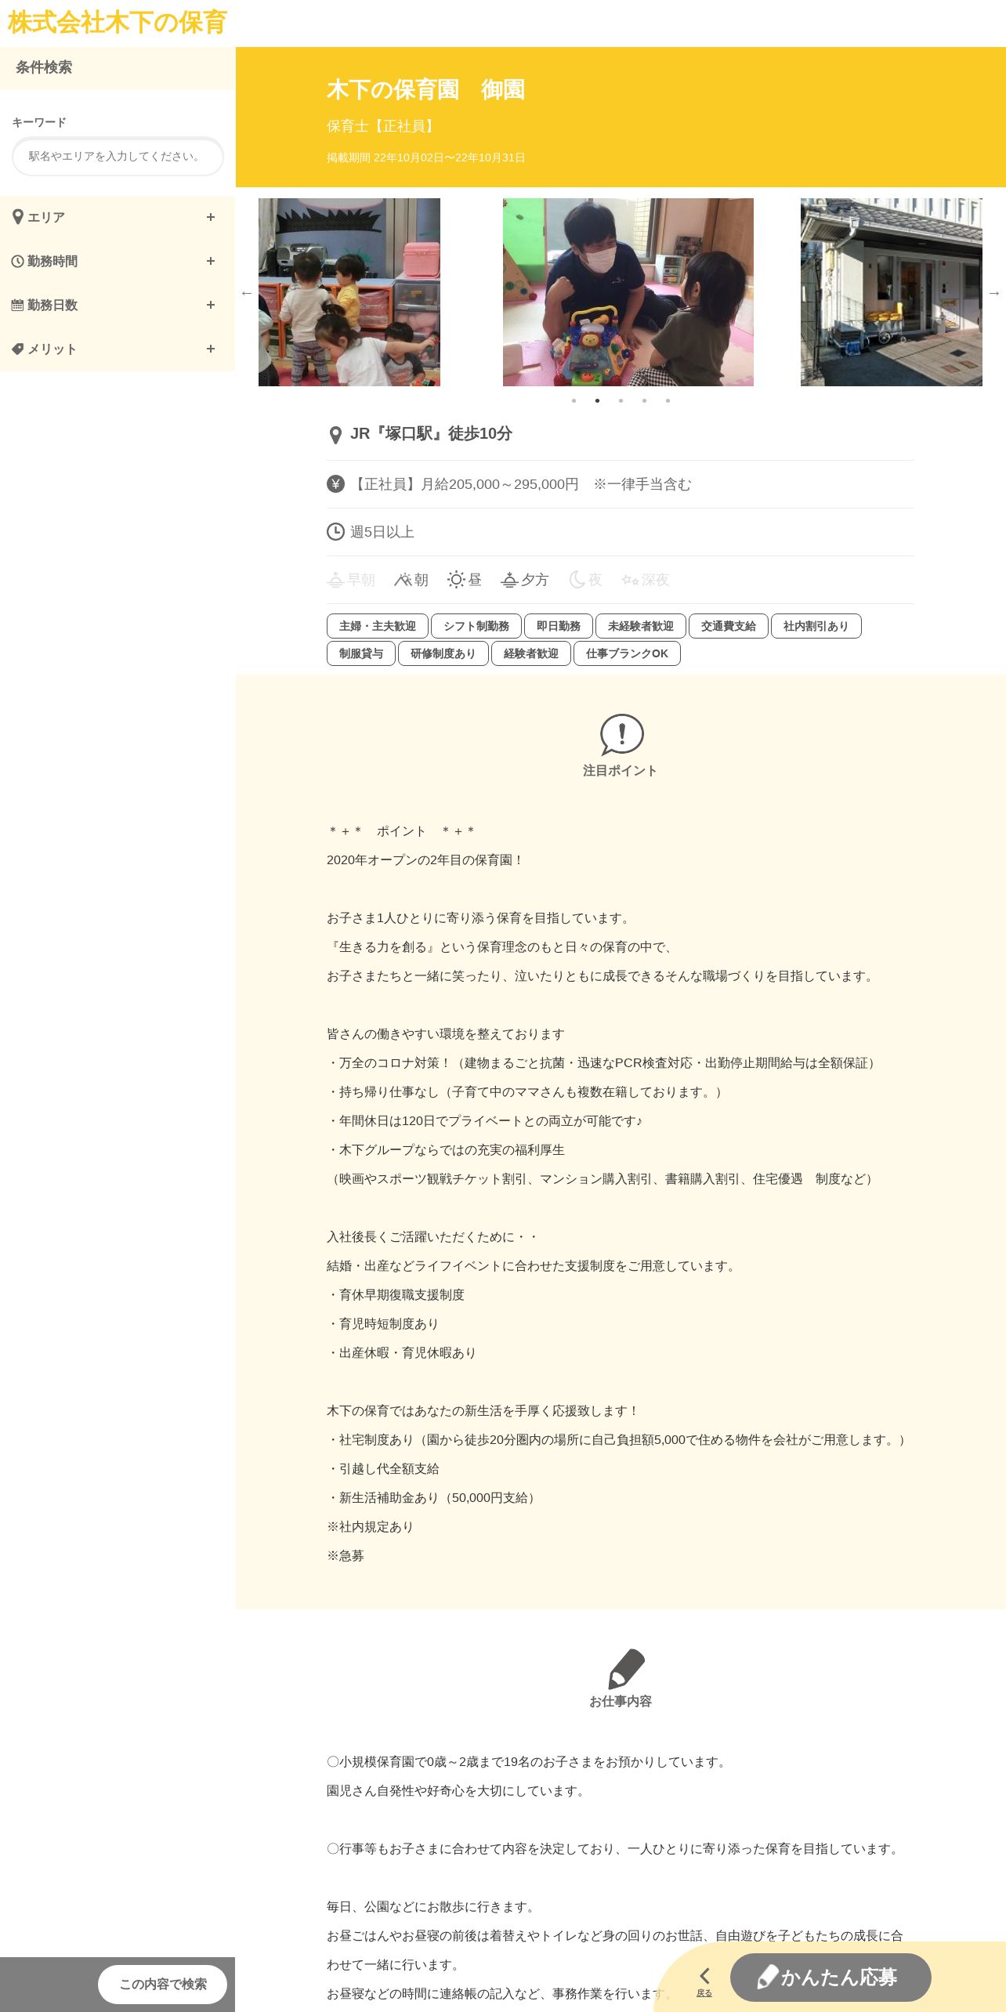
Task: Click the 注目ポイント speech bubble icon
Action: click(621, 734)
